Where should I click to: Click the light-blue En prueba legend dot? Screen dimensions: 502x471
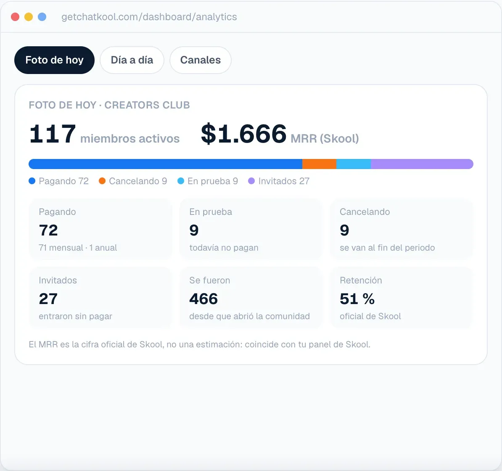(181, 181)
